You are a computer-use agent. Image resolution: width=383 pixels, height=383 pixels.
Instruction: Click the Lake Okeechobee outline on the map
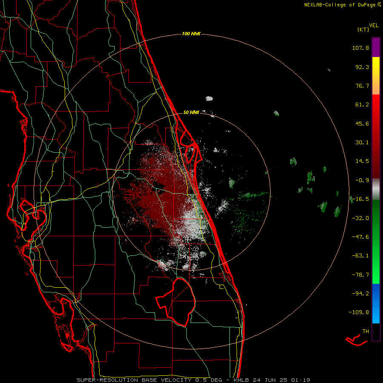point(176,302)
